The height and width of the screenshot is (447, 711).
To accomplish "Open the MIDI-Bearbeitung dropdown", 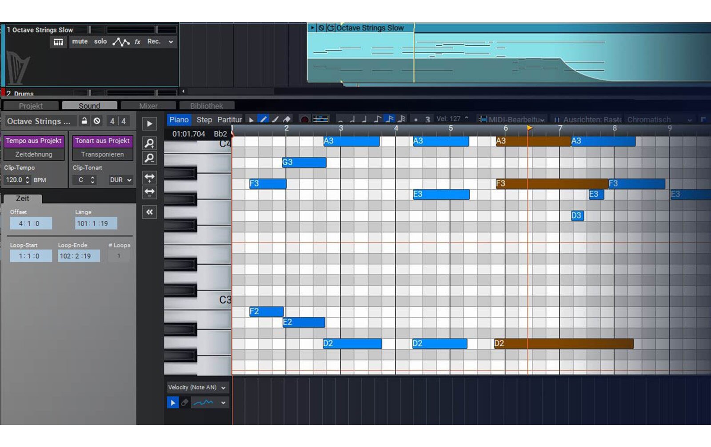I will (x=512, y=119).
